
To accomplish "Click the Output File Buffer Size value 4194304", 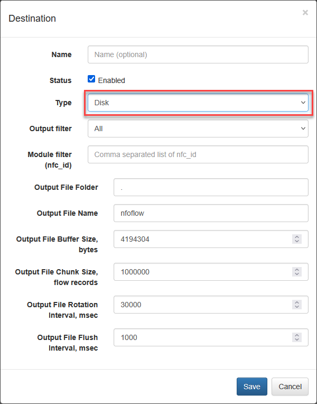I will click(x=135, y=240).
